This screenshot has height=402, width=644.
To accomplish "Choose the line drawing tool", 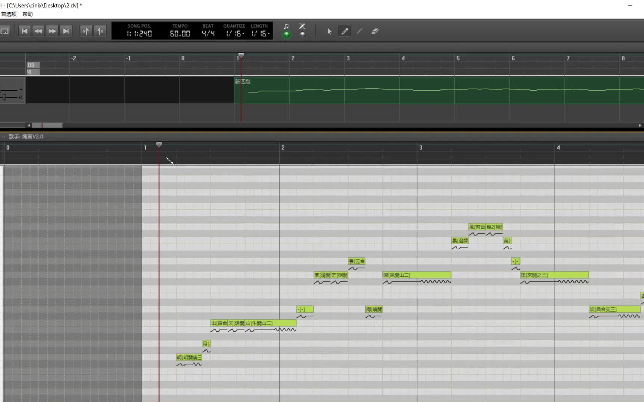I will pyautogui.click(x=360, y=32).
